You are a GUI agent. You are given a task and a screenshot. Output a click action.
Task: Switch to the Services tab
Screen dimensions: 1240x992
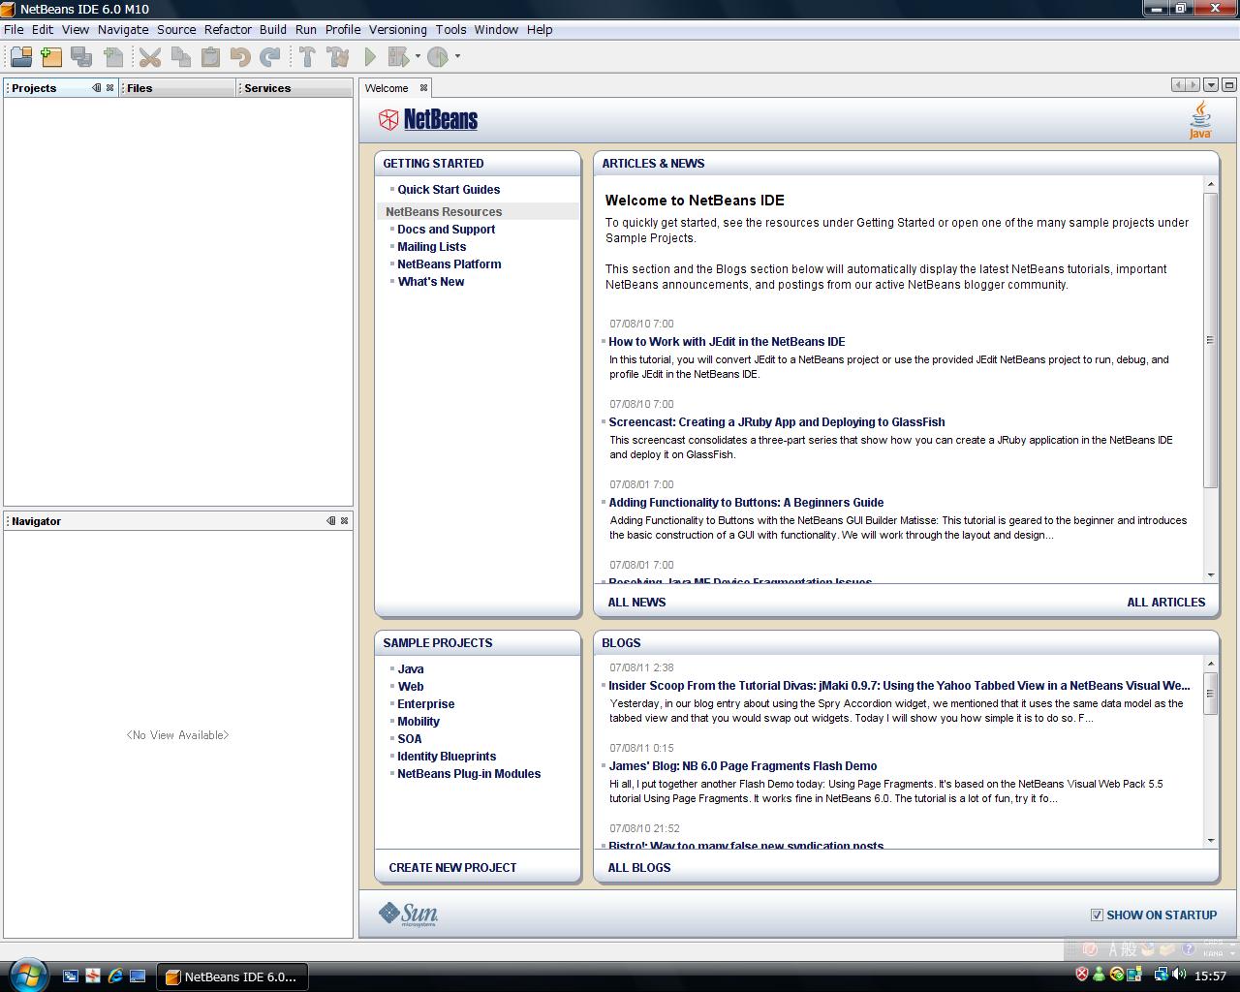point(267,88)
